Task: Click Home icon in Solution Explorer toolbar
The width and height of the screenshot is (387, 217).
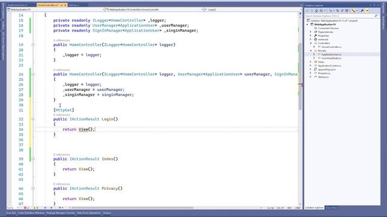Action: pyautogui.click(x=316, y=11)
